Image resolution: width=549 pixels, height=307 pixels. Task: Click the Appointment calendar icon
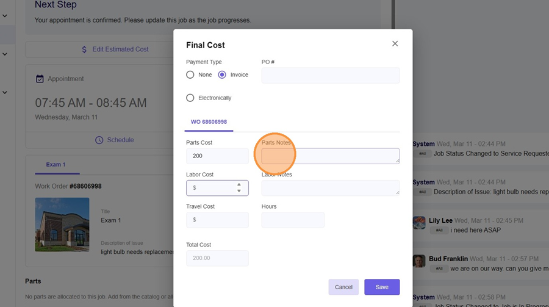tap(40, 79)
